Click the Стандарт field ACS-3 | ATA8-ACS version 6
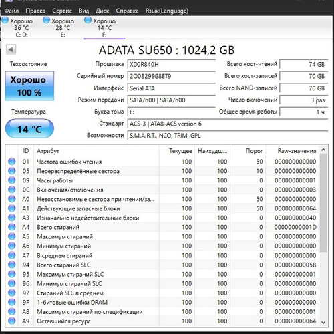Image resolution: width=334 pixels, height=334 pixels. [x=228, y=124]
